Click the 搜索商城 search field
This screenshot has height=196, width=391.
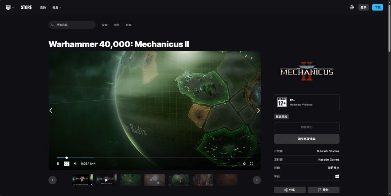pyautogui.click(x=72, y=25)
